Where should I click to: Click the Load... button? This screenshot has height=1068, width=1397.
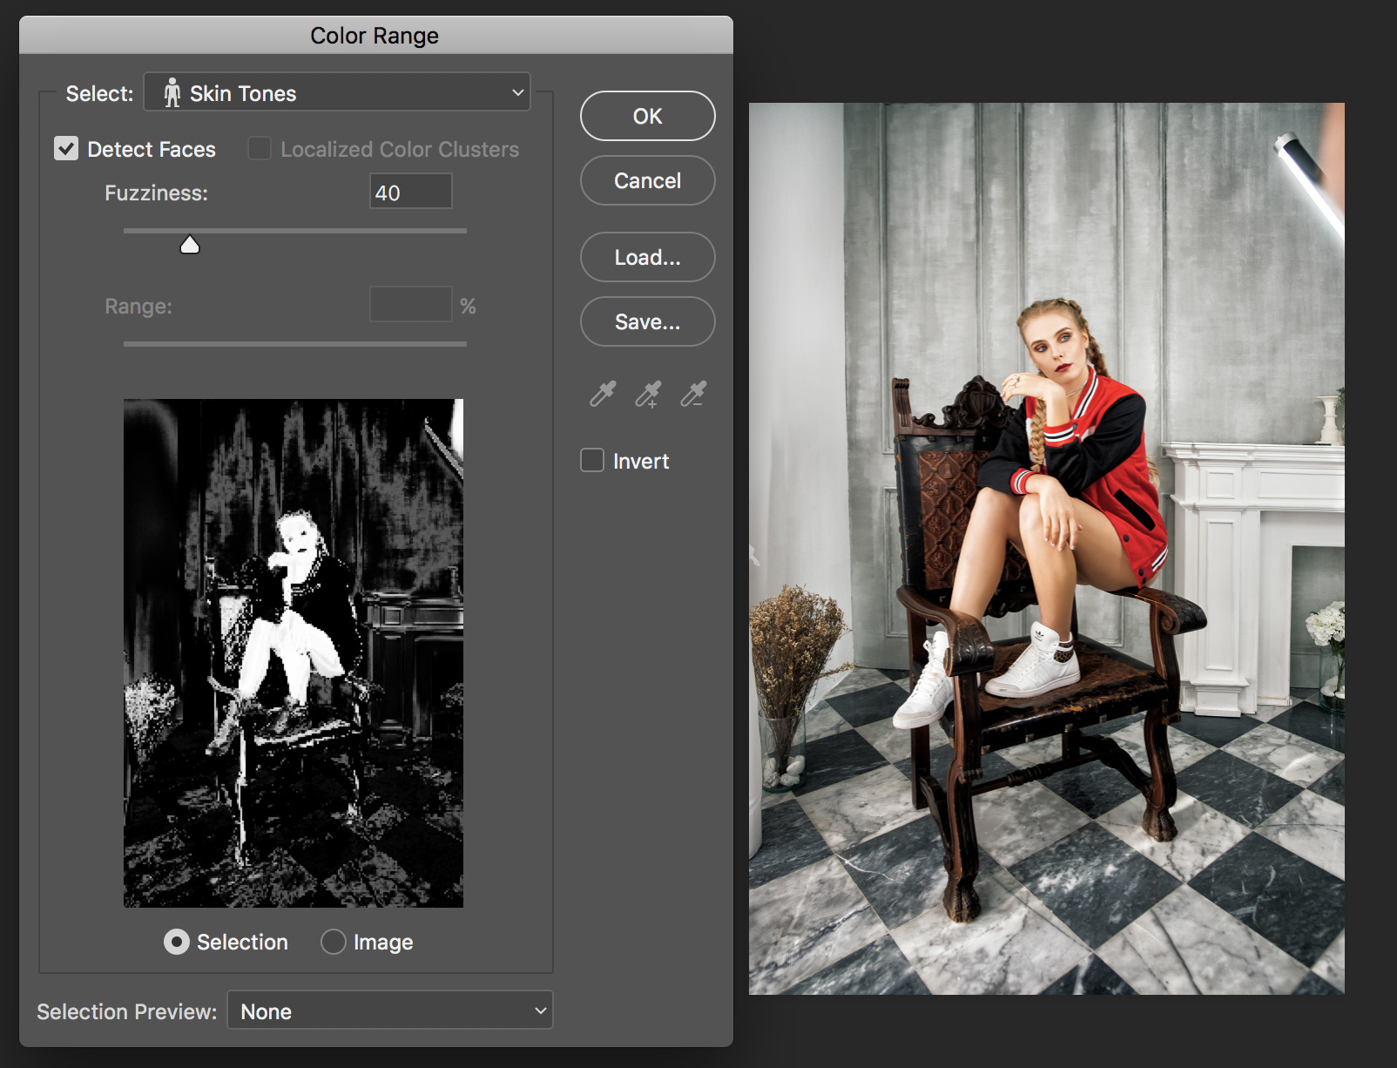click(647, 257)
